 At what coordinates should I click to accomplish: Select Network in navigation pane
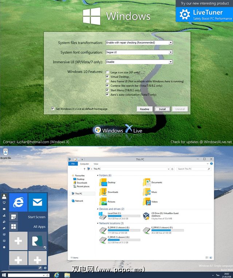tap(78, 201)
